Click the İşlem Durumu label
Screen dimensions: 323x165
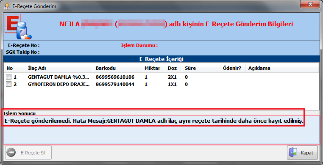139,45
